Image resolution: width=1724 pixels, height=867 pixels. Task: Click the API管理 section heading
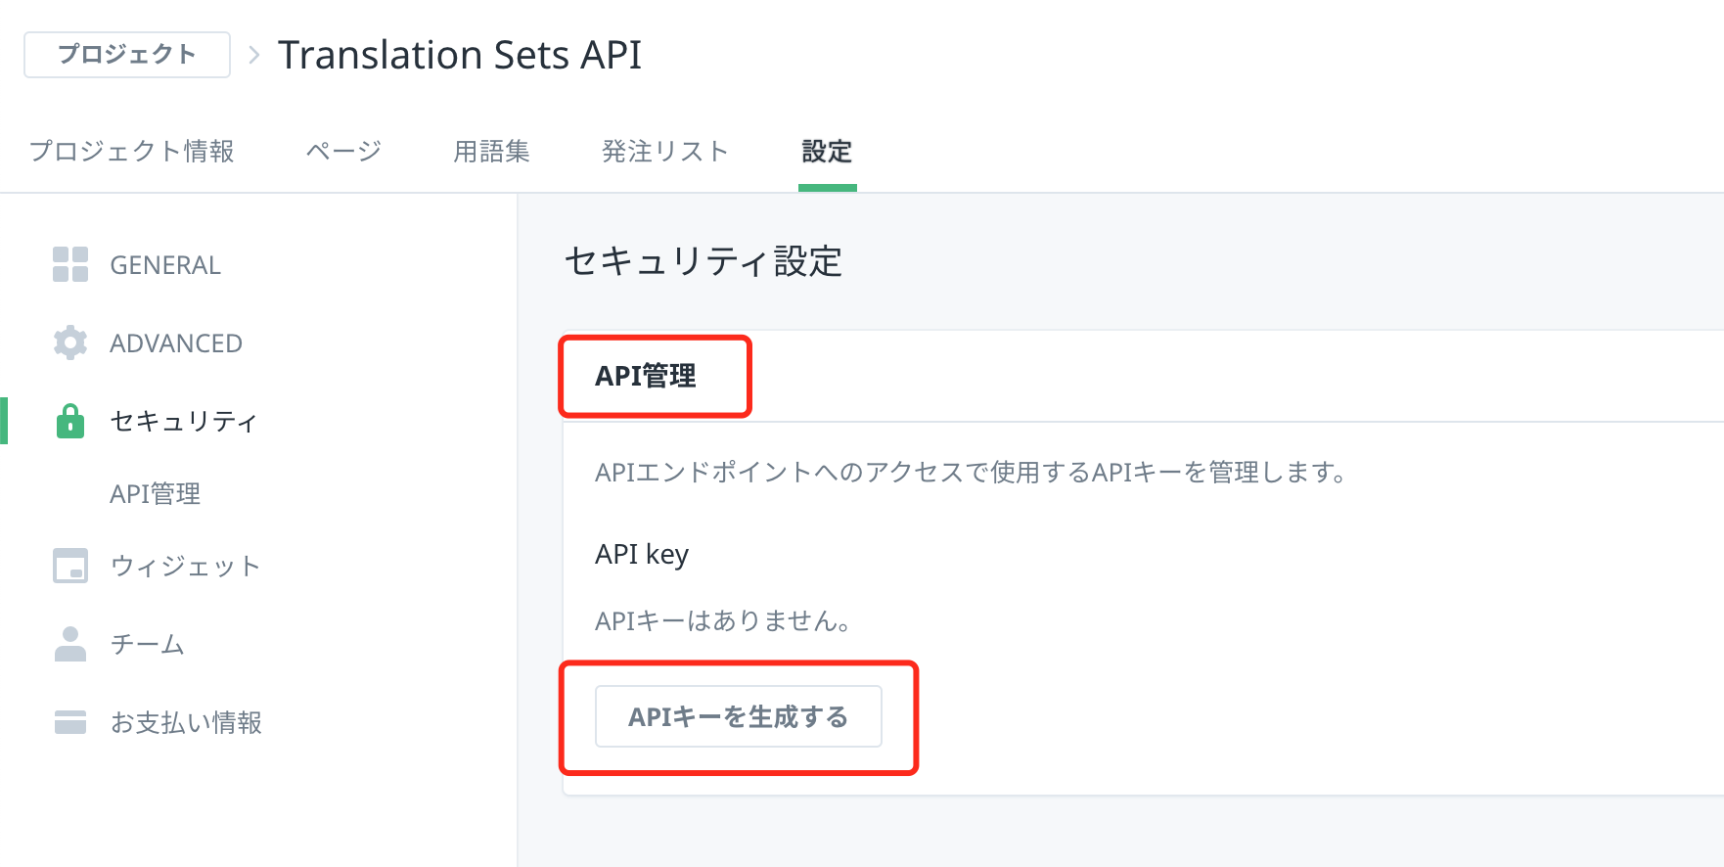coord(646,376)
